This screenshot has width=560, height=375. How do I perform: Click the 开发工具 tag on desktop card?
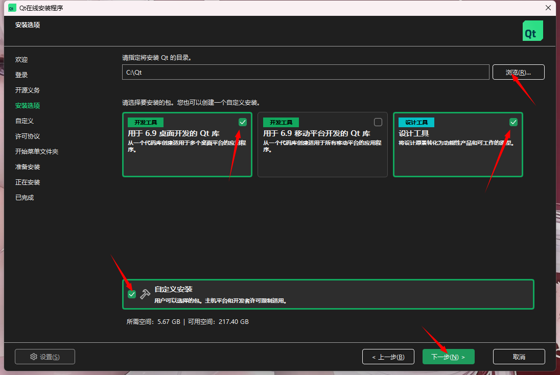point(146,123)
